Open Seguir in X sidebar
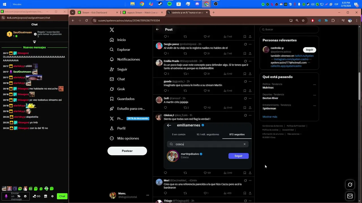 [118, 69]
